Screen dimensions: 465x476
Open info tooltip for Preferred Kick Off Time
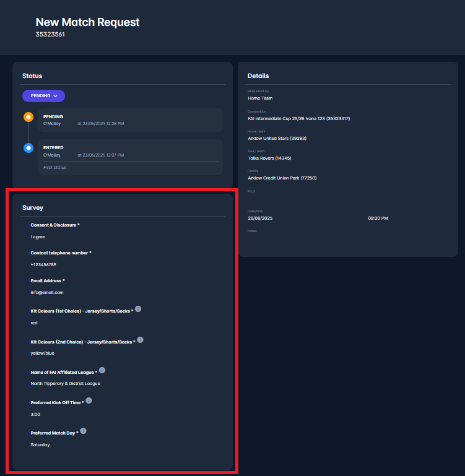coord(89,400)
